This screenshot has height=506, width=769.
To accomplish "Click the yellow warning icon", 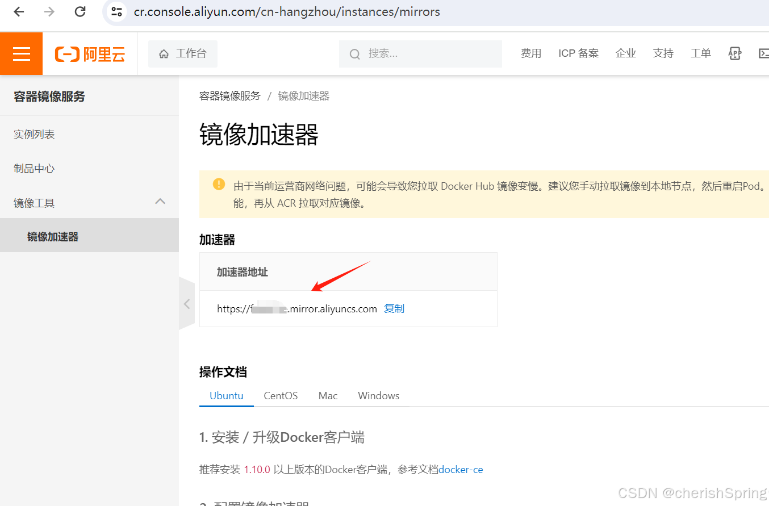I will click(x=219, y=184).
